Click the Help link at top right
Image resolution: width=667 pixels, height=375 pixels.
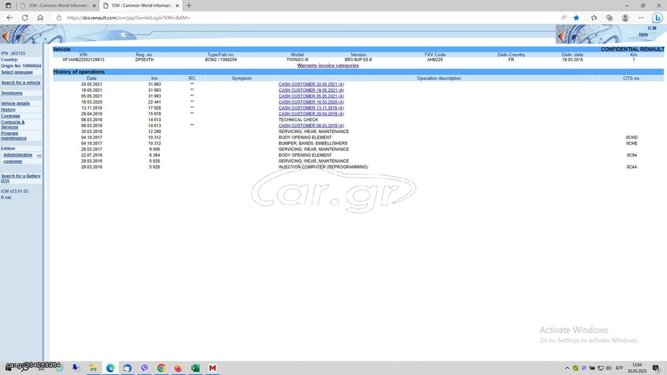point(643,35)
